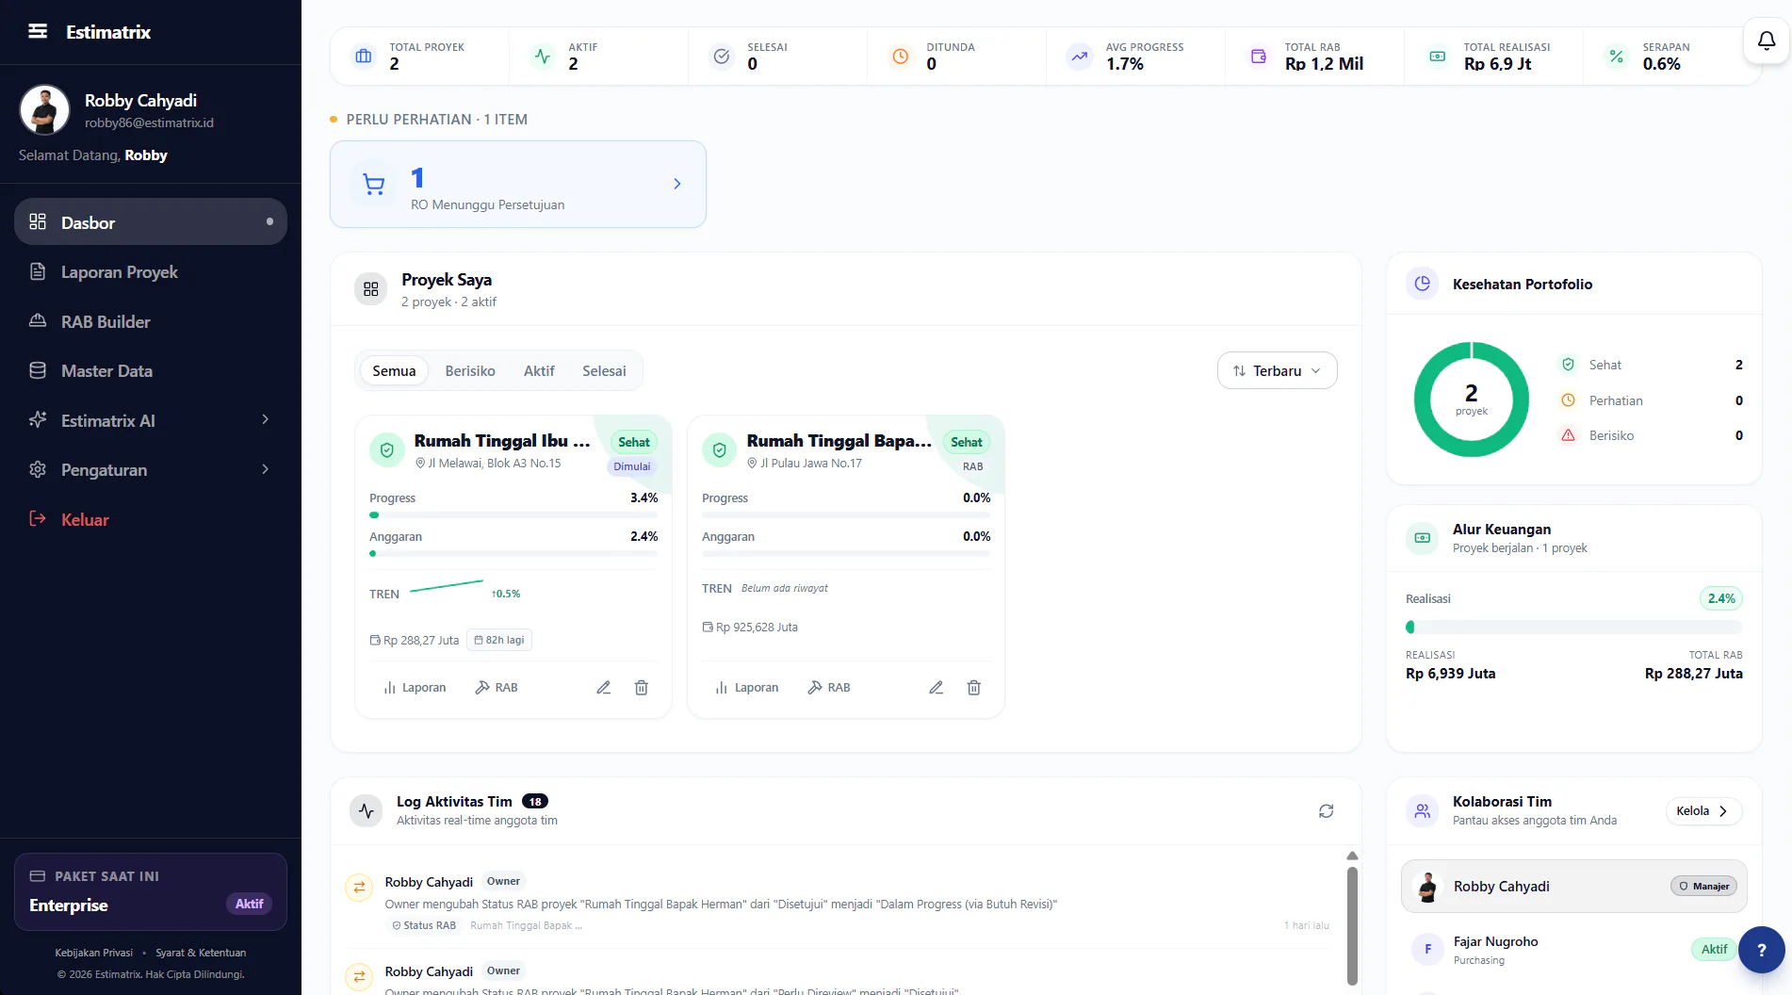Select the Semua filter tab
The image size is (1792, 995).
tap(394, 370)
